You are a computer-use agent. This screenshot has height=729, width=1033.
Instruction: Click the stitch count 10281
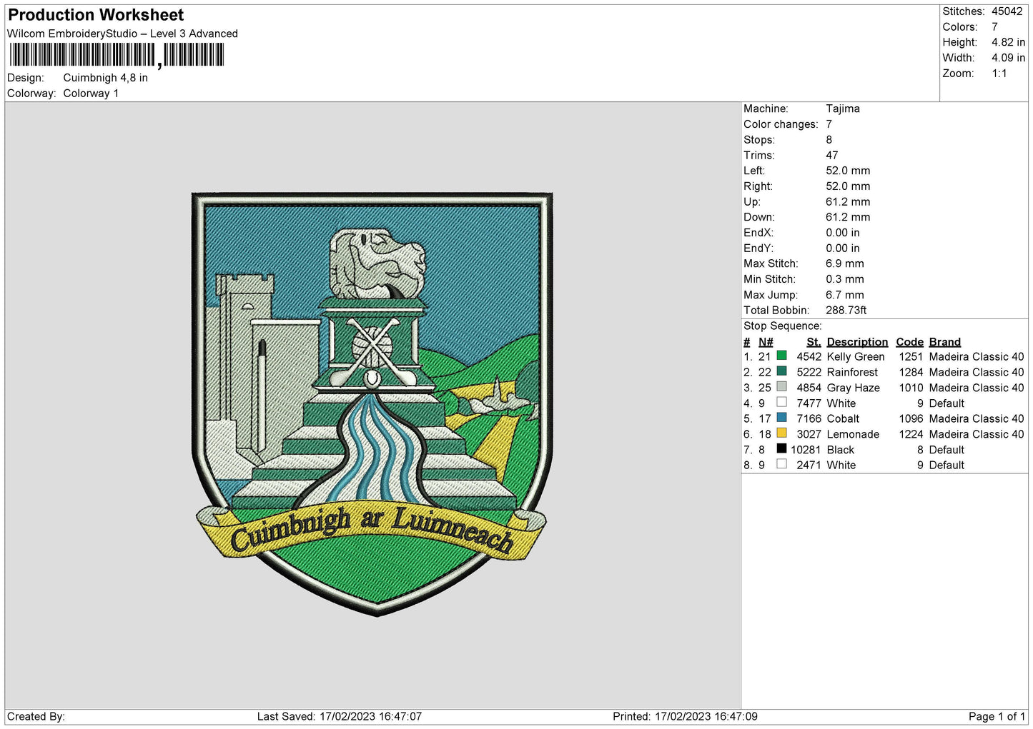pyautogui.click(x=806, y=450)
